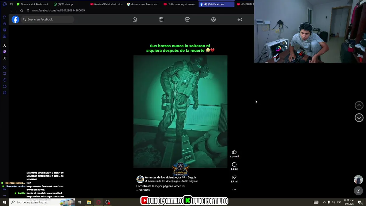The width and height of the screenshot is (366, 206).
Task: Reload the page with refresh icon
Action: click(x=21, y=11)
